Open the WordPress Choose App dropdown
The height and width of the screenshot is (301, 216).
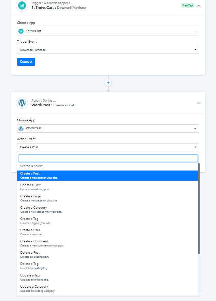point(108,129)
